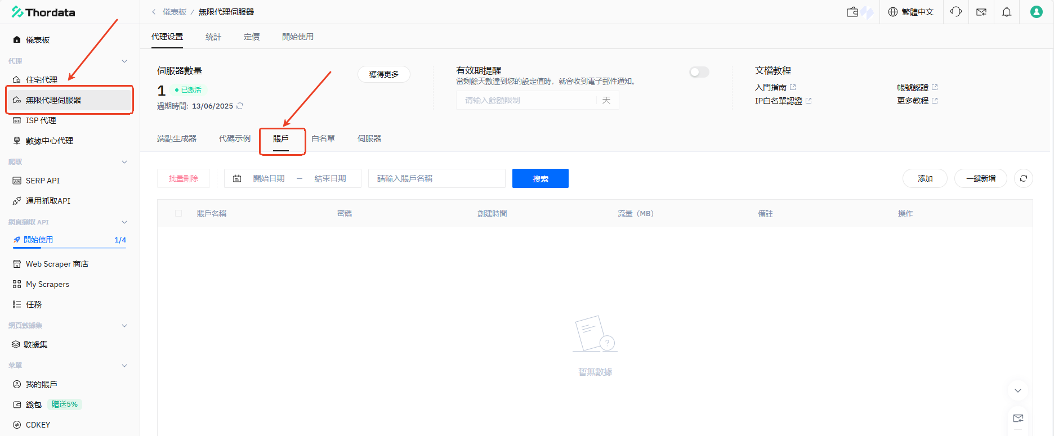Switch to the 白名單 tab

323,138
